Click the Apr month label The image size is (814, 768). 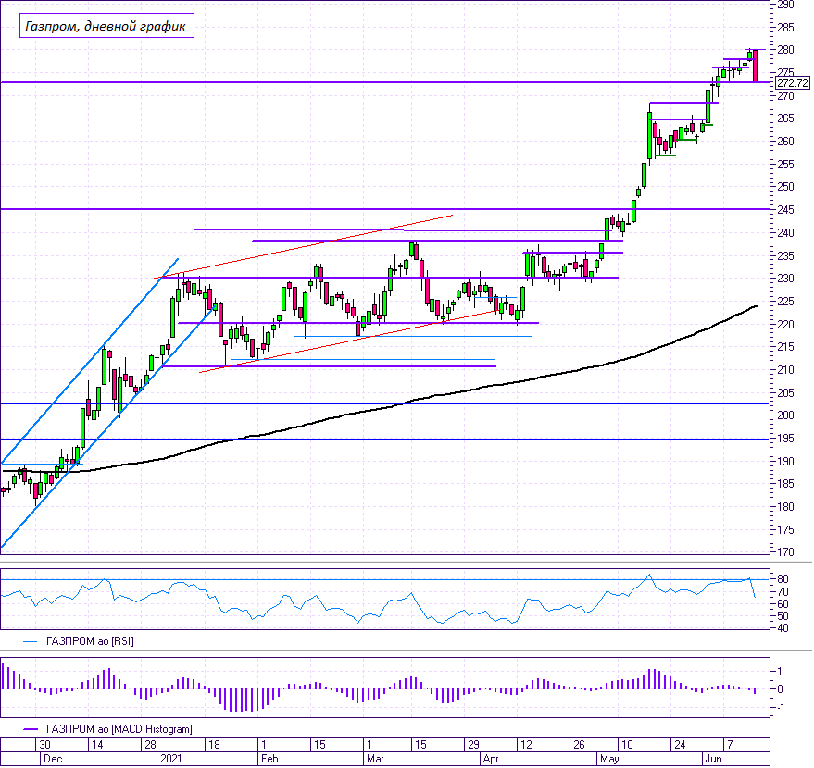pyautogui.click(x=491, y=759)
